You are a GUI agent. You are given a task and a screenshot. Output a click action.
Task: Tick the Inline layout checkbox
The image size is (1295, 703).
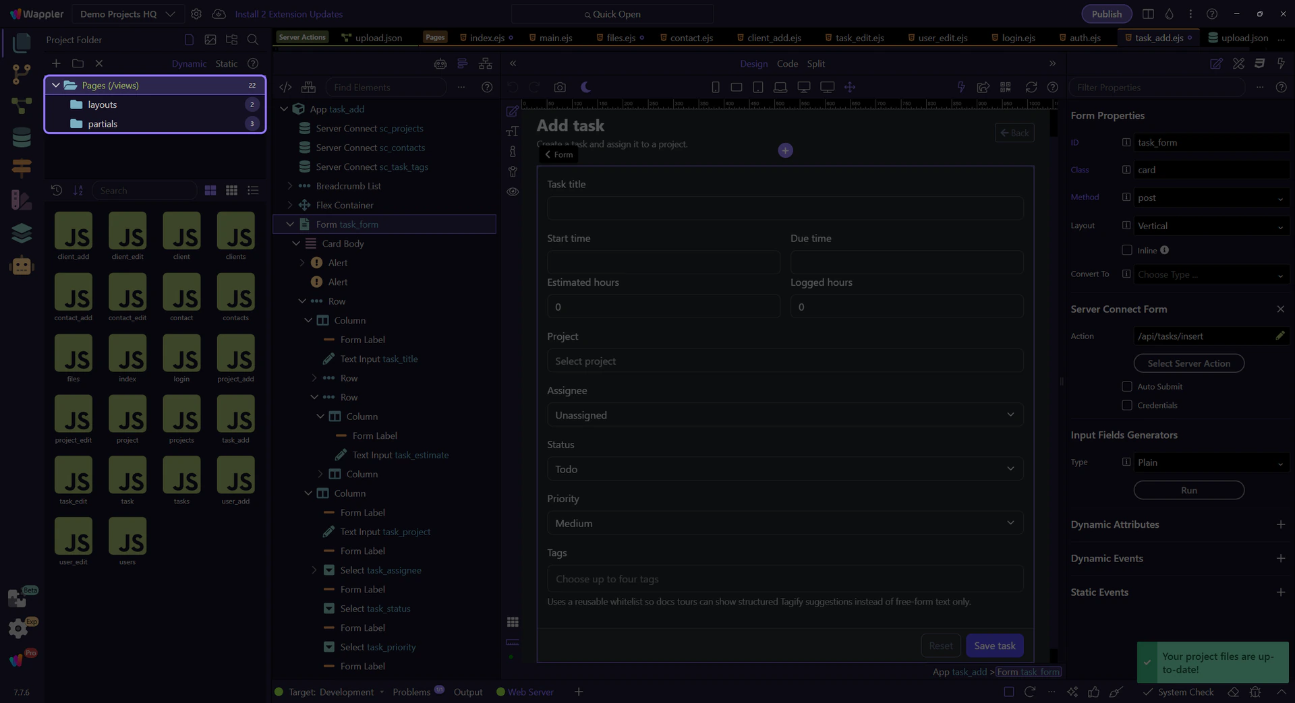pyautogui.click(x=1126, y=250)
